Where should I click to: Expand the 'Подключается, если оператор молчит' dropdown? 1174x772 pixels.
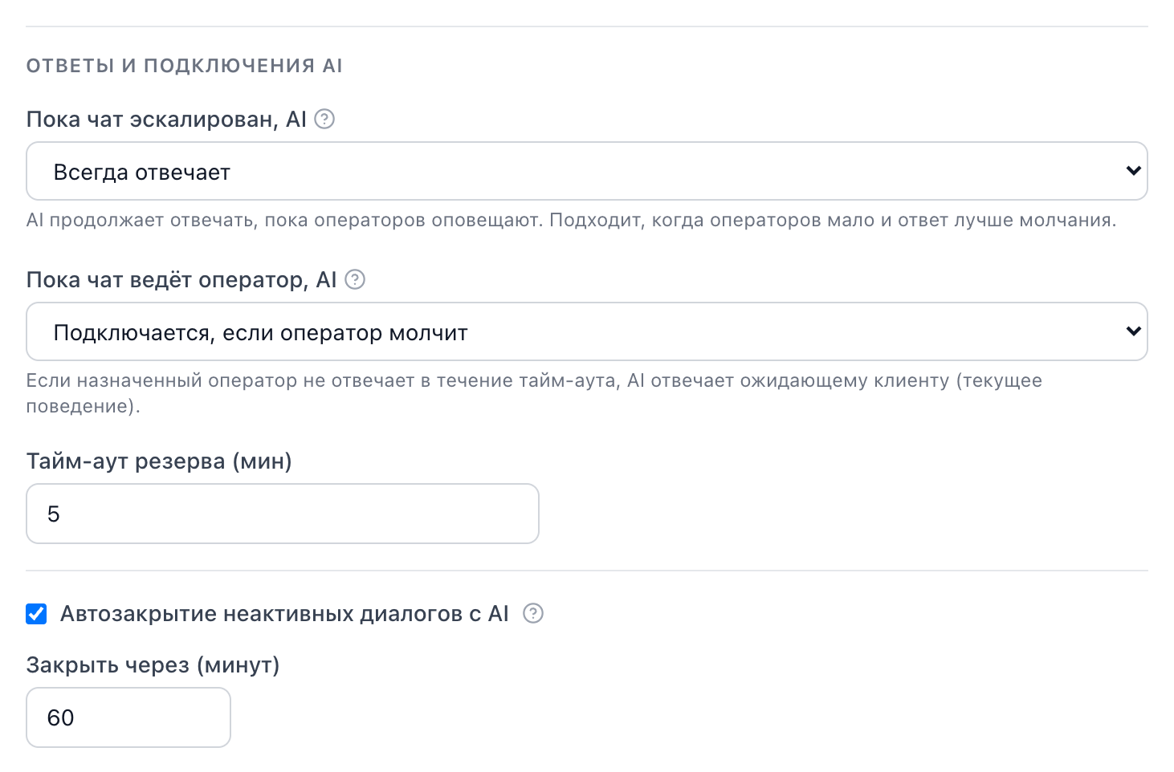[x=587, y=331]
